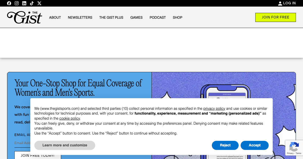Click Learn more and customize
Viewport: 303px width, 159px height.
65,145
